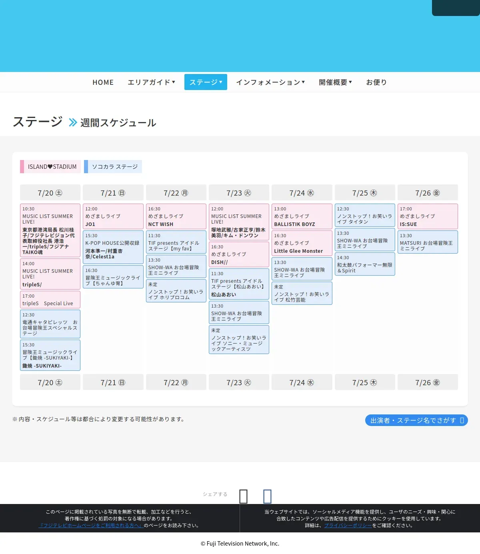Open 冒険王ミュージックライブ ちゃんゆ胃 event
The image size is (480, 554).
[x=113, y=277]
